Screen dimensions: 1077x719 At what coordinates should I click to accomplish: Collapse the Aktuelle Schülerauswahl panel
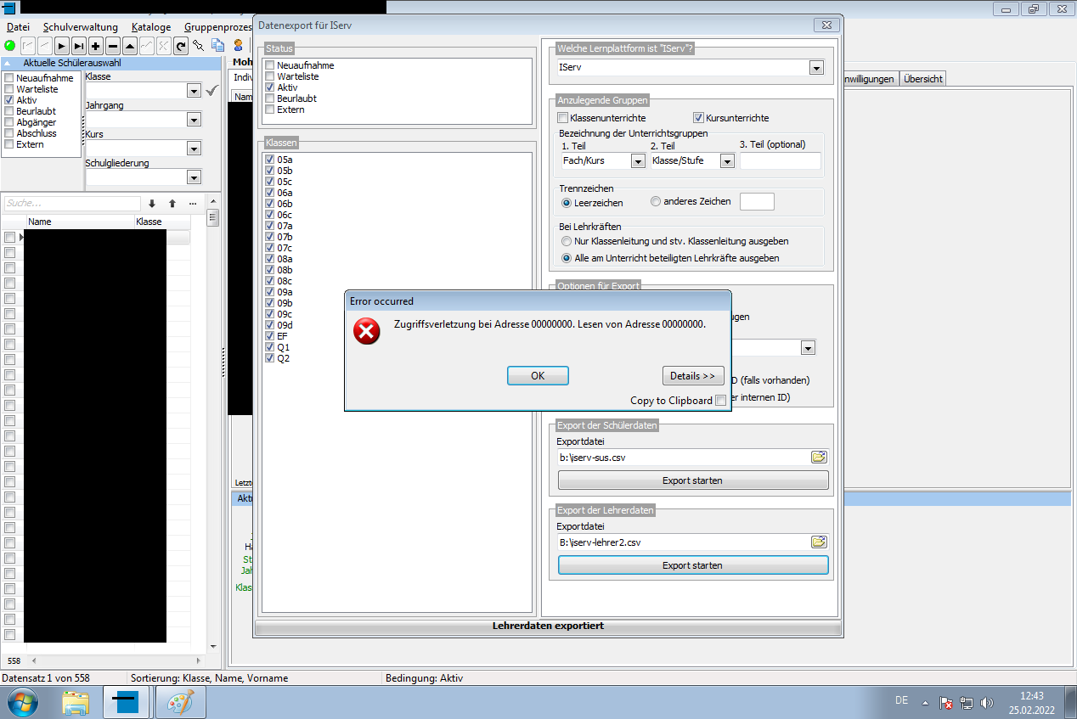[7, 64]
